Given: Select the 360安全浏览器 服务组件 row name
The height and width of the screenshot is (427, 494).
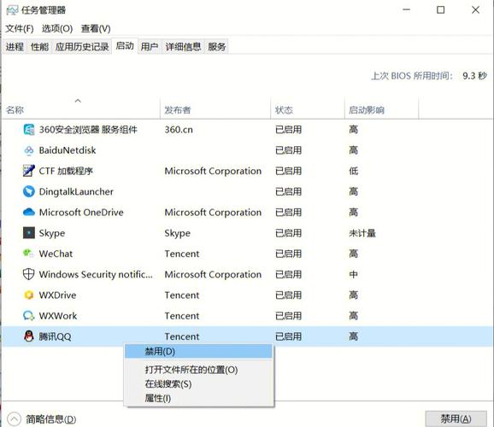Looking at the screenshot, I should coord(88,130).
